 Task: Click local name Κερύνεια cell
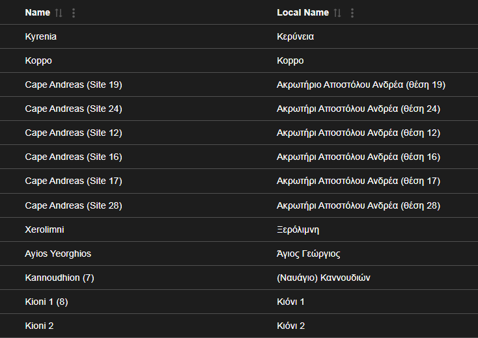coord(295,36)
